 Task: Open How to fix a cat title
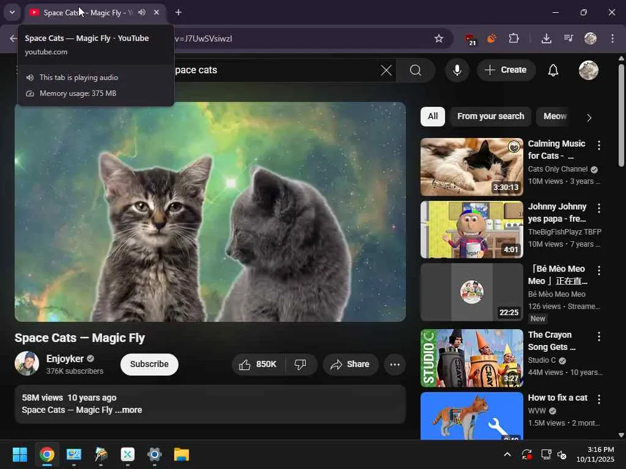tap(558, 398)
